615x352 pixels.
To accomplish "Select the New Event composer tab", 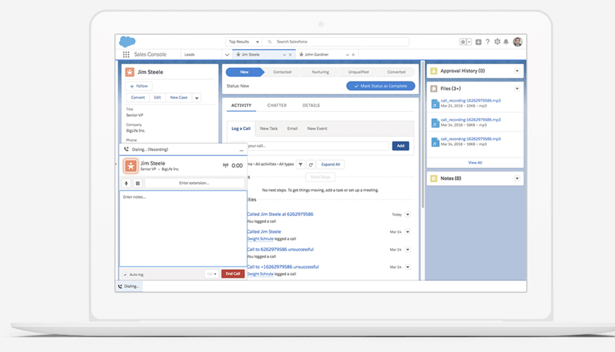I will click(317, 128).
